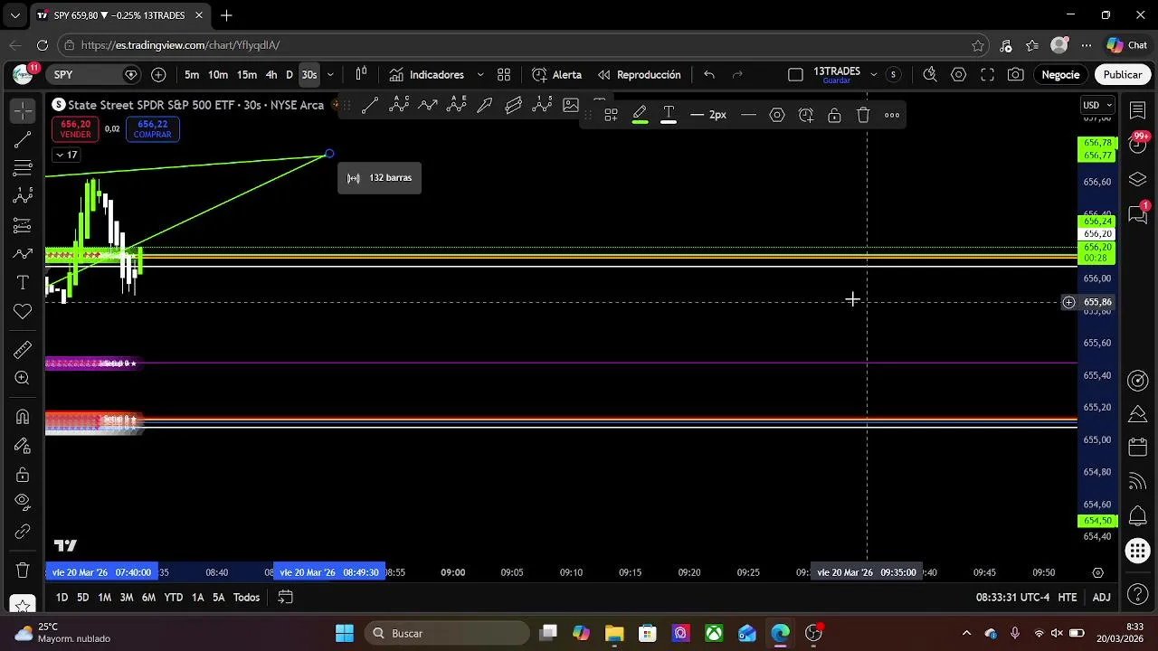1158x651 pixels.
Task: Open the Fibonacci retracement tools
Action: click(x=23, y=168)
